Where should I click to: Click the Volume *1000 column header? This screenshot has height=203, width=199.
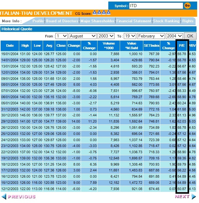click(109, 46)
